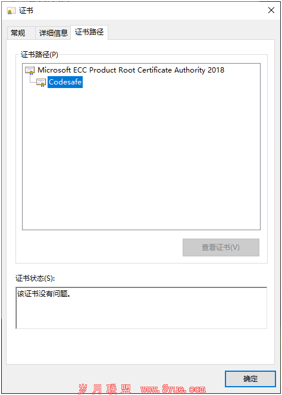Click the Codesafe certificate icon
The width and height of the screenshot is (282, 395).
[x=41, y=82]
